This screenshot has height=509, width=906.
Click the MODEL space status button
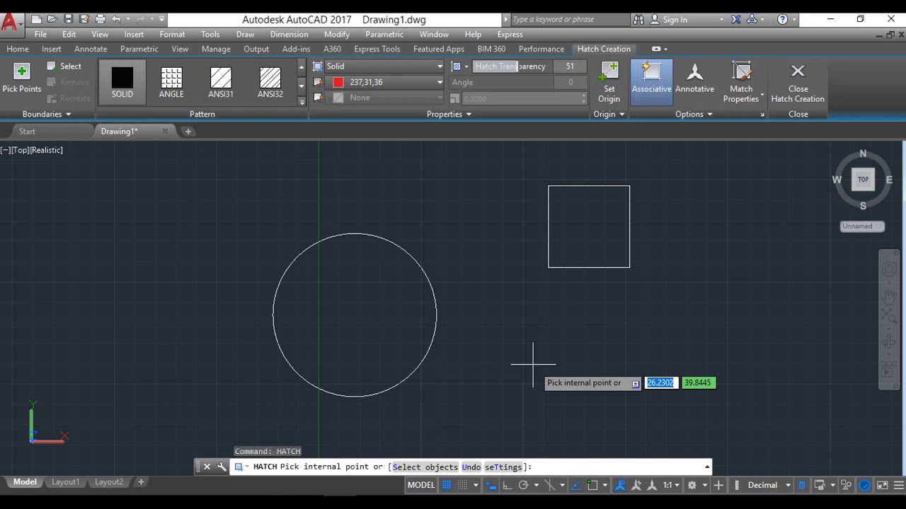click(x=421, y=485)
